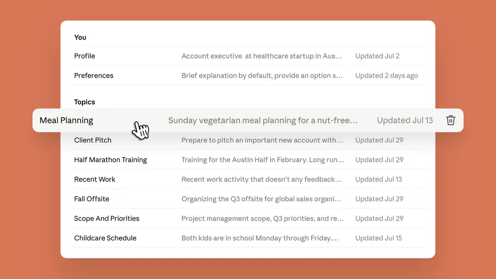
Task: Click the Q3 offsite description text
Action: pyautogui.click(x=261, y=199)
